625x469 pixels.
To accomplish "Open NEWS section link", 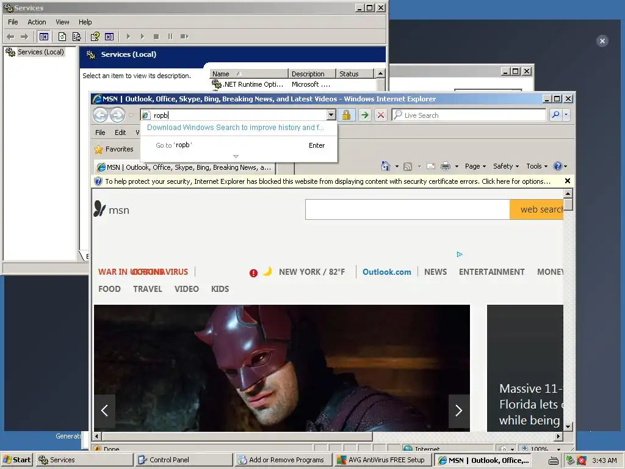I will tap(435, 272).
